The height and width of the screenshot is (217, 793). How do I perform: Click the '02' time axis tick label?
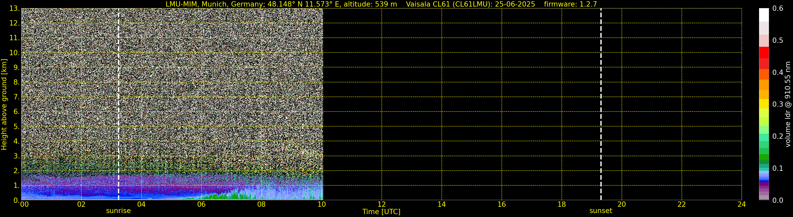(x=81, y=204)
